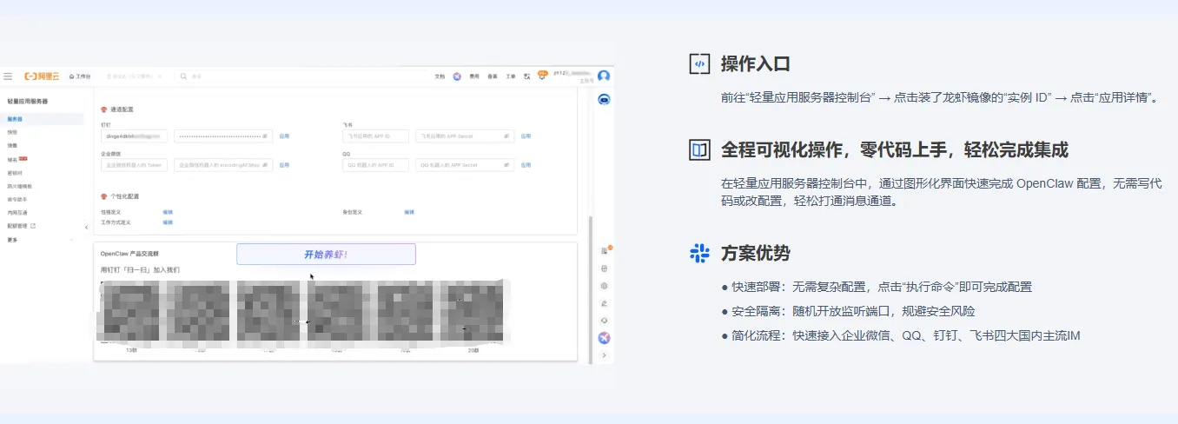
Task: Click the QQ APP Secret input field
Action: (x=465, y=165)
